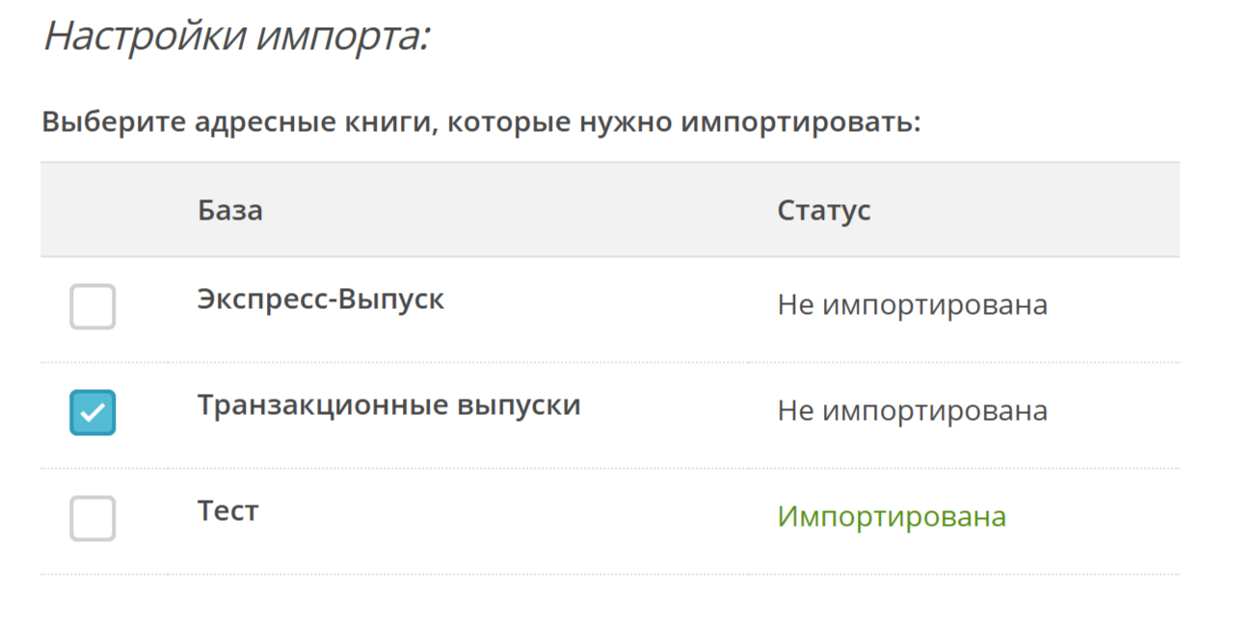The image size is (1252, 623).
Task: Click the green "Импортирована" status
Action: click(x=892, y=517)
